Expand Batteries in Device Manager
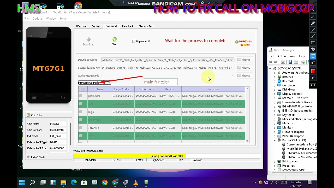The height and width of the screenshot is (188, 334). click(275, 77)
